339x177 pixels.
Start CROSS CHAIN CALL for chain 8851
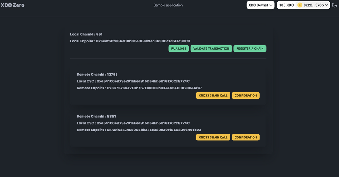(213, 137)
